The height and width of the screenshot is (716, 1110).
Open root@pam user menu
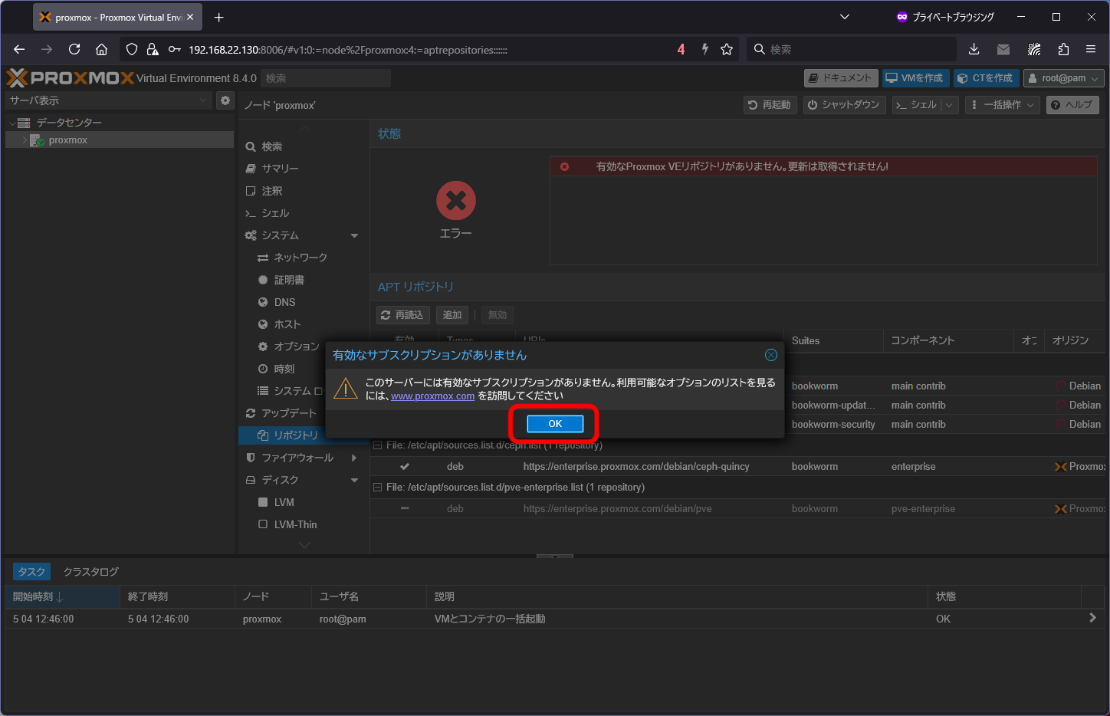pos(1063,78)
